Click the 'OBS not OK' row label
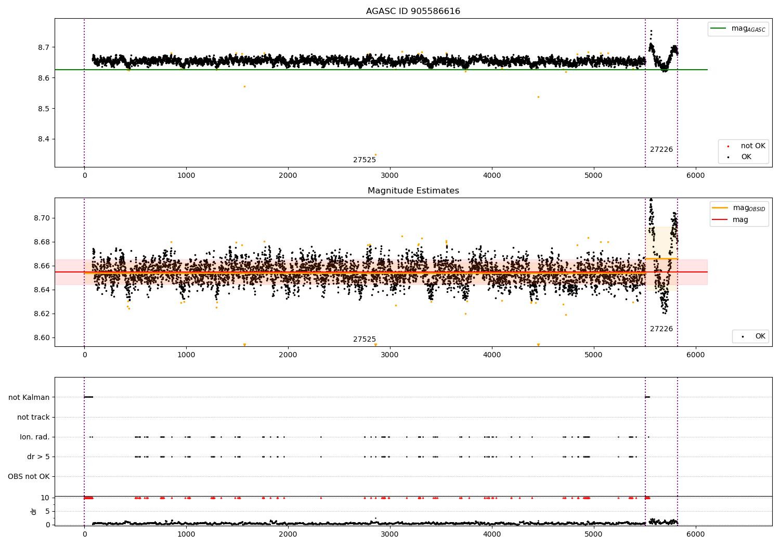Image resolution: width=780 pixels, height=546 pixels. click(29, 476)
